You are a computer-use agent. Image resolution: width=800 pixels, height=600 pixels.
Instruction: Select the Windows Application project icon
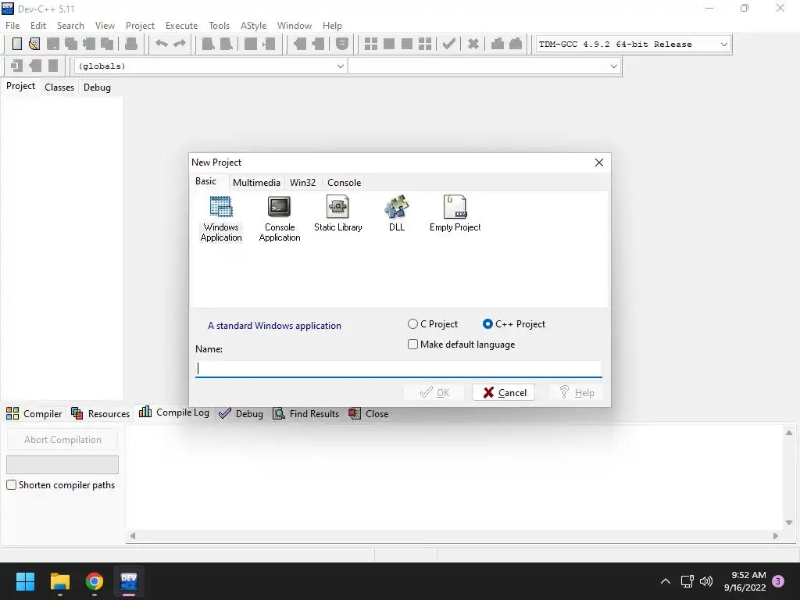tap(221, 219)
